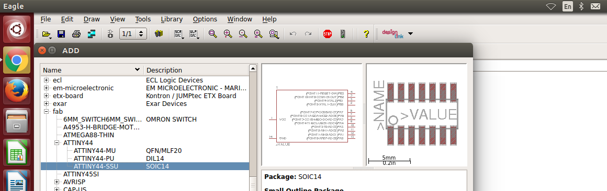Click the CAM processor icon
This screenshot has width=607, height=191.
coord(92,34)
